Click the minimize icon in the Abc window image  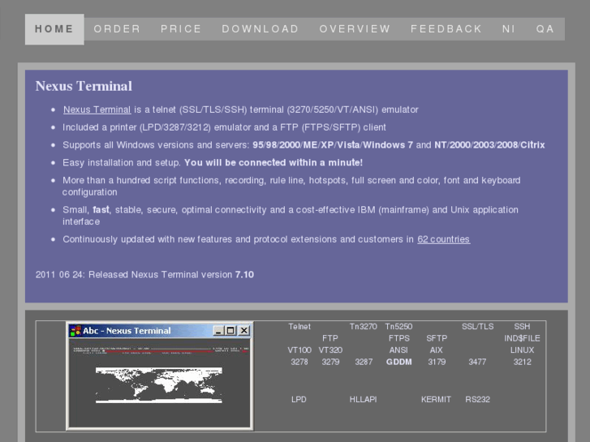pos(218,331)
